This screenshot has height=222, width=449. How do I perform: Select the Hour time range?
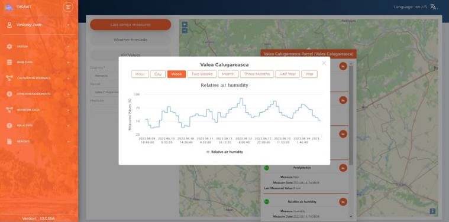(140, 74)
